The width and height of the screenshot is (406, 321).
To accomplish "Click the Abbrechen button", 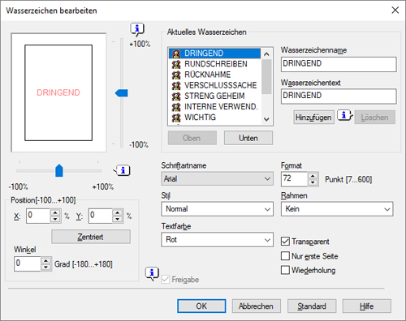I will pyautogui.click(x=256, y=306).
